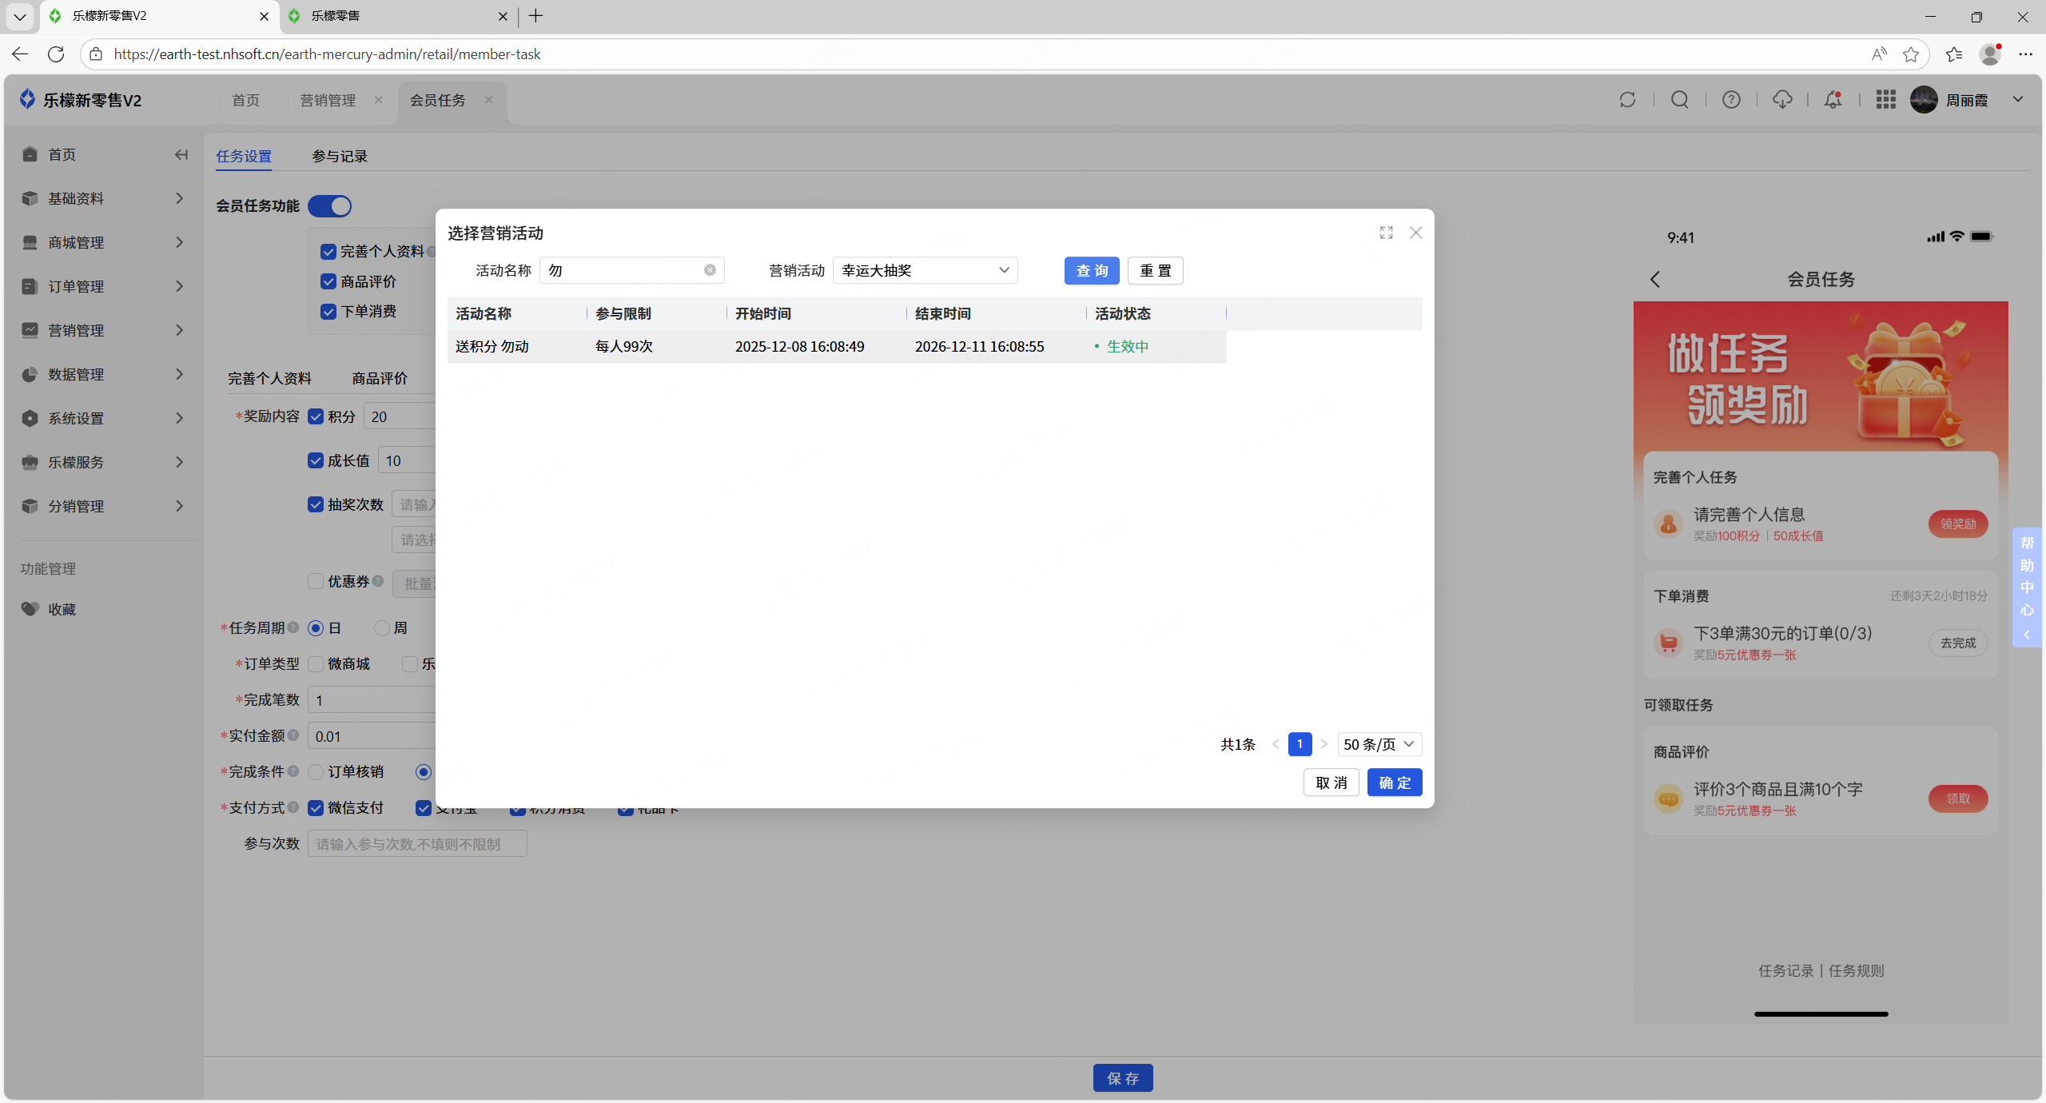2046x1103 pixels.
Task: Switch to the 参与记录 tab
Action: pyautogui.click(x=340, y=156)
